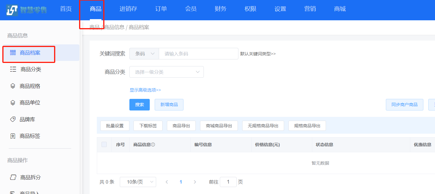435x194 pixels.
Task: Click the 默认关键词类型>> link
Action: pos(258,54)
